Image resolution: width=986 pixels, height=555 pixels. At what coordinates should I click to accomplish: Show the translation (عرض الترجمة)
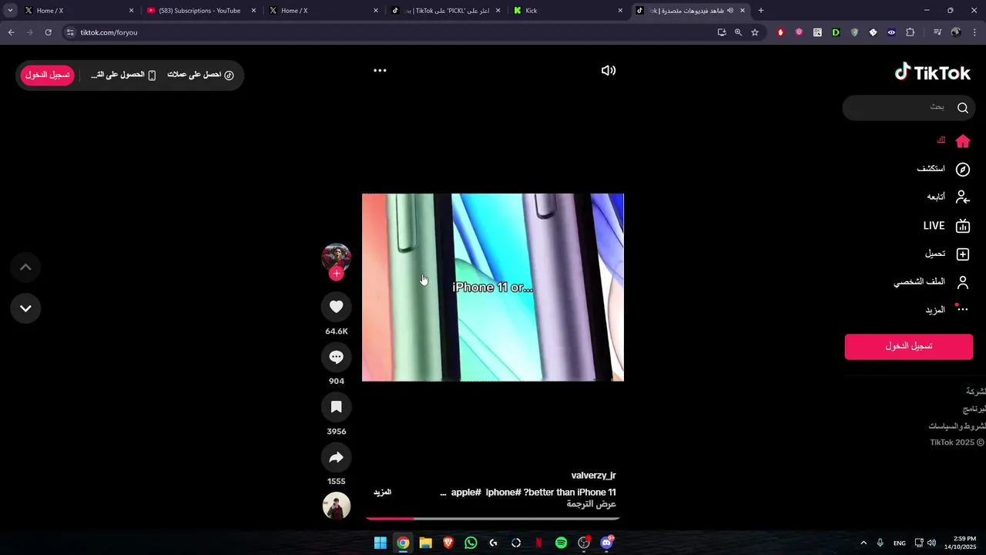(x=592, y=504)
